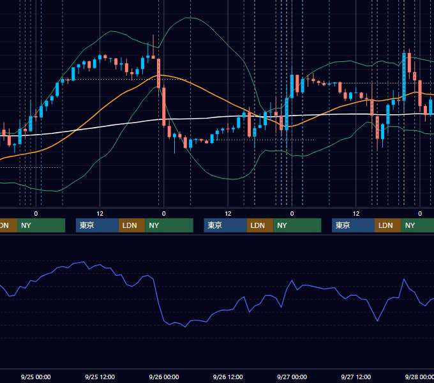The image size is (434, 383).
Task: Select the 9/27 00:00 date label
Action: pyautogui.click(x=292, y=377)
